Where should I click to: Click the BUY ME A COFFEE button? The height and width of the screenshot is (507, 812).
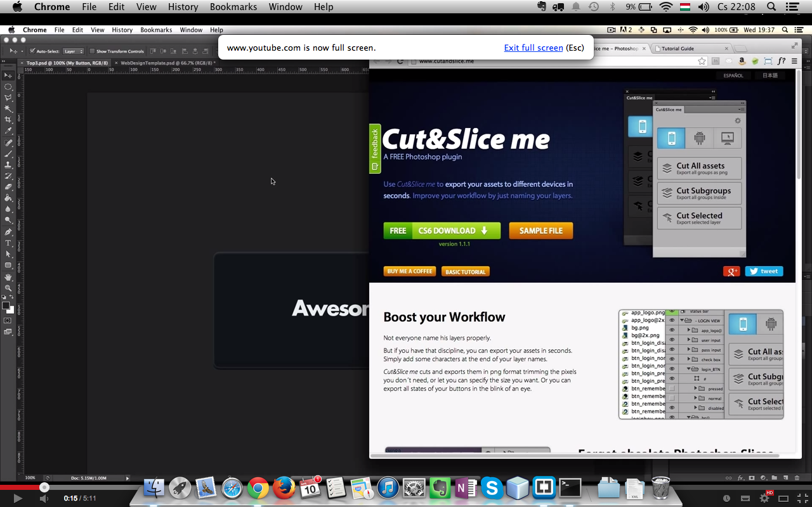click(x=410, y=271)
